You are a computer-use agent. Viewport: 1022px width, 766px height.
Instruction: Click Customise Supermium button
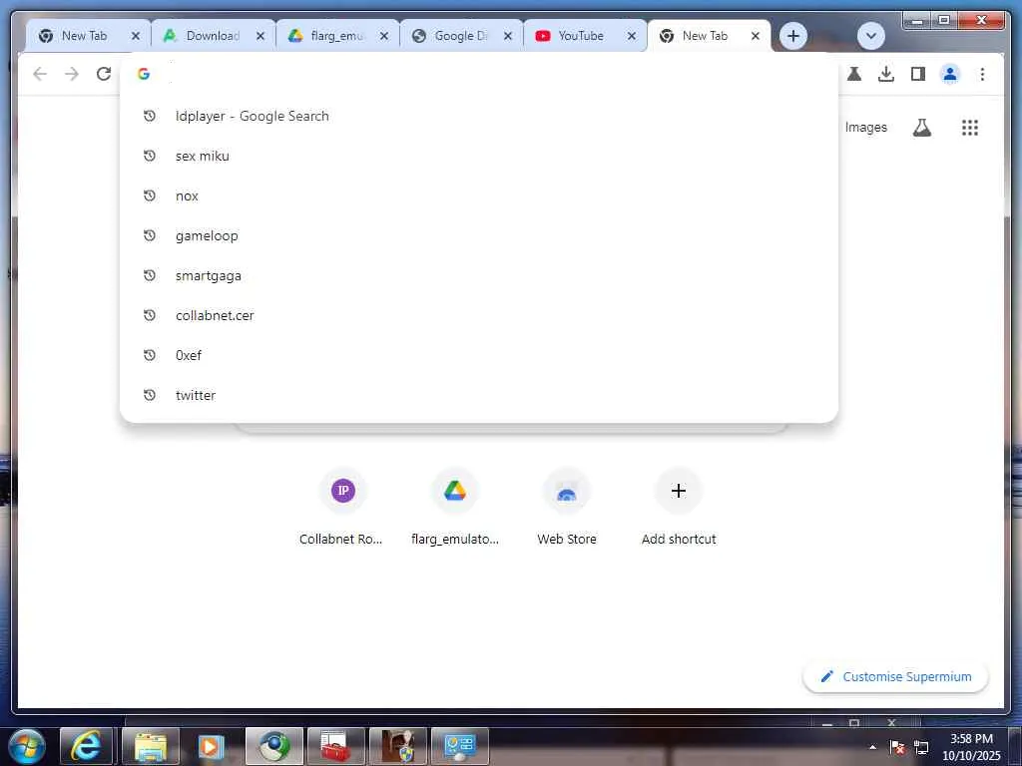click(895, 677)
